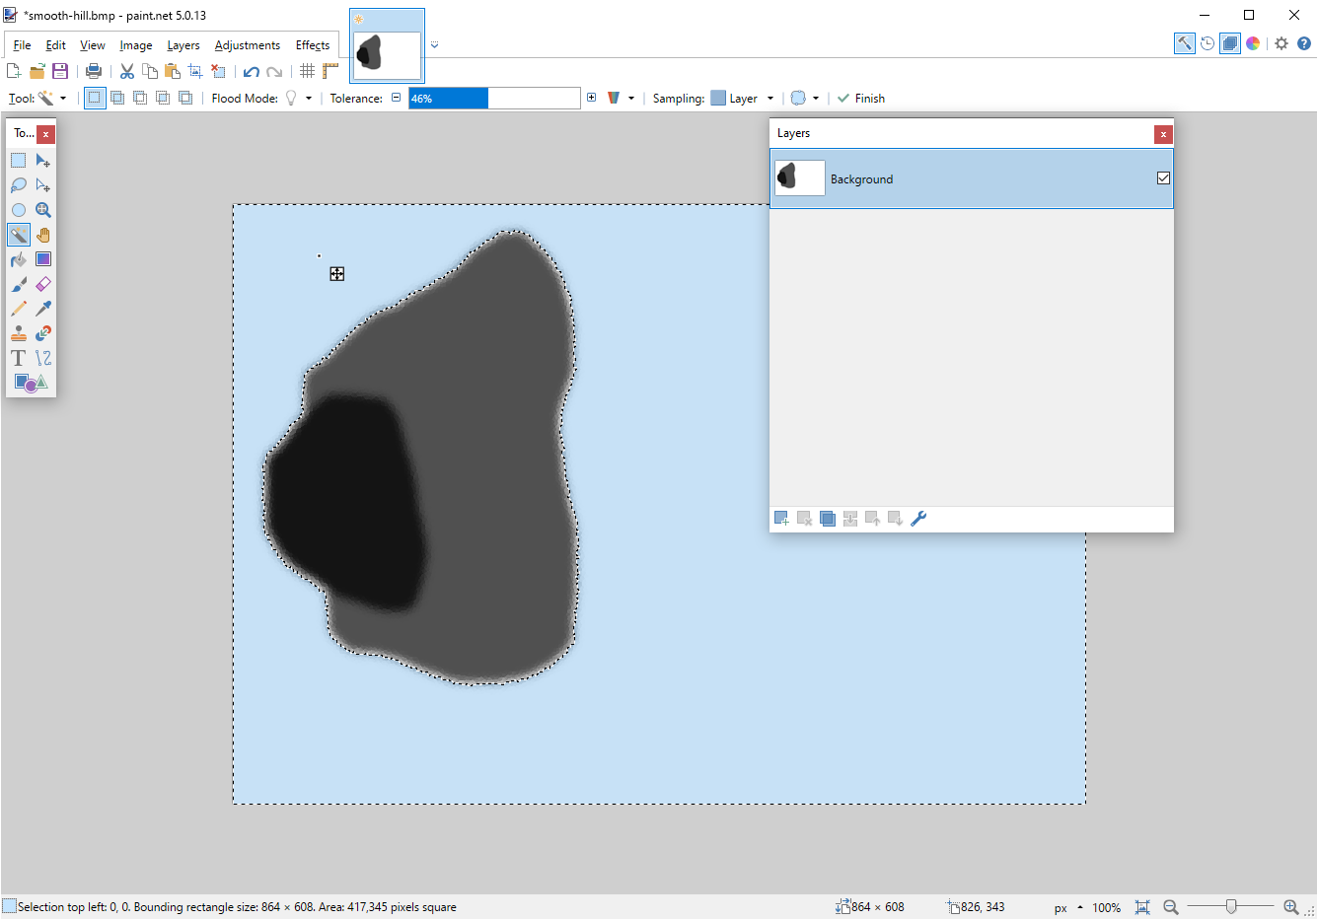Viewport: 1318px width, 920px height.
Task: Open the Effects menu
Action: coord(313,45)
